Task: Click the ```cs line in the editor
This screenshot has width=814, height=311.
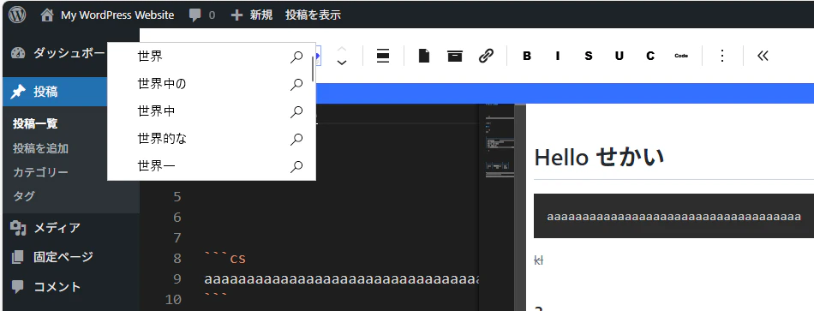Action: pyautogui.click(x=224, y=259)
